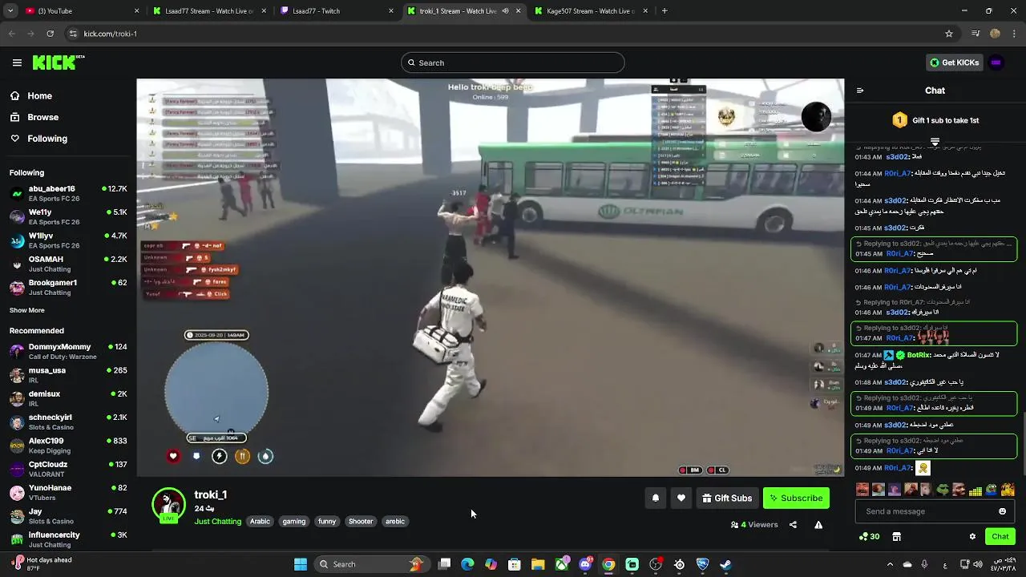Select the Shooter tag
Viewport: 1026px width, 577px height.
361,522
